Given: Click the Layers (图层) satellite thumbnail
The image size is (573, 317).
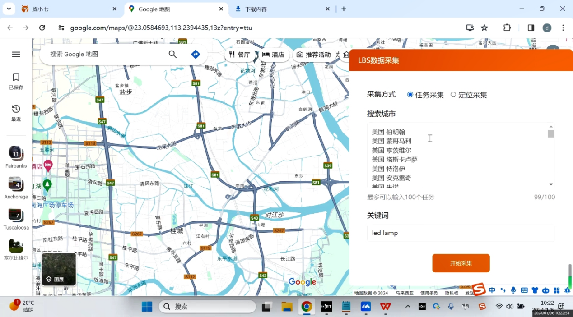Looking at the screenshot, I should 59,269.
